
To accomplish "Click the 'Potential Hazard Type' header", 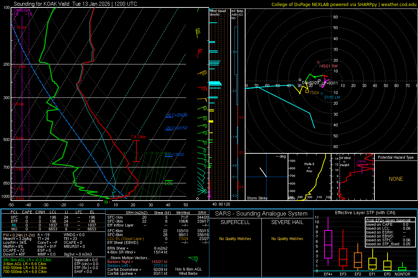I will click(396, 157).
